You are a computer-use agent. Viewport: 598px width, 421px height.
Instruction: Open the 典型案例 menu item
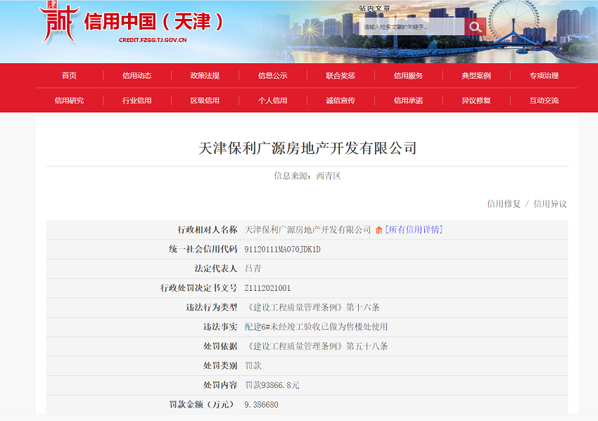click(x=476, y=76)
